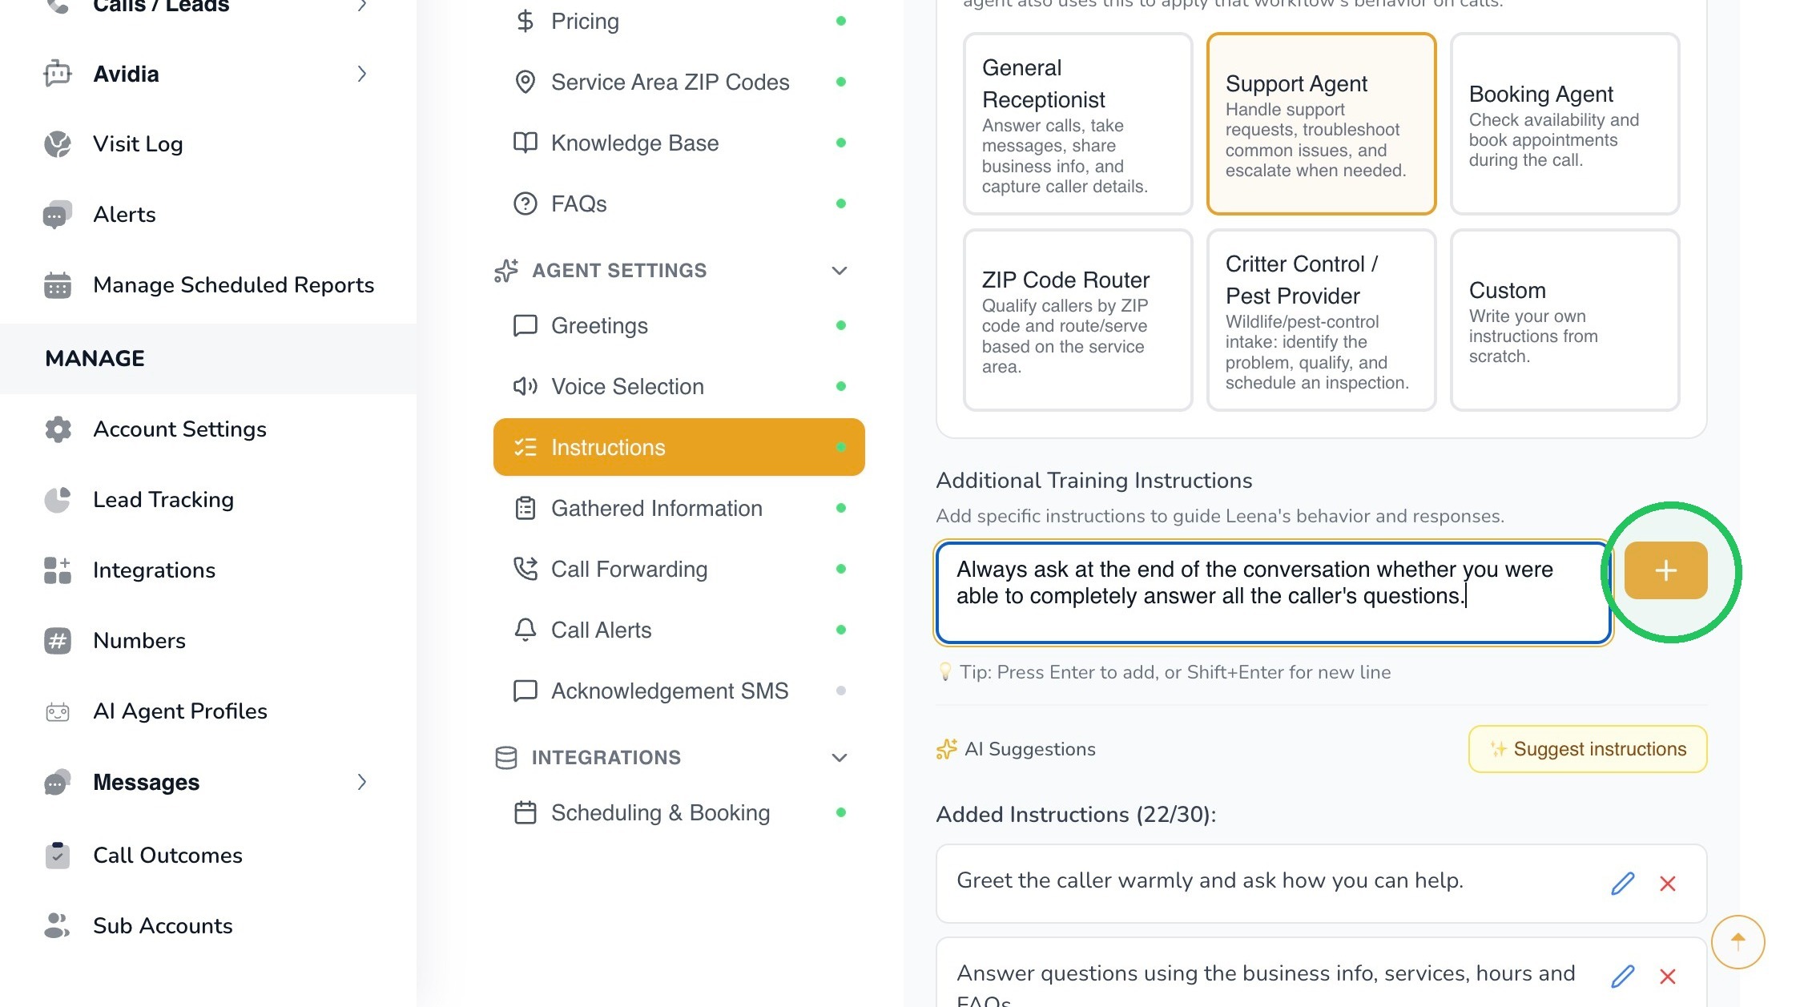Open AI Agent Profiles

tap(179, 711)
